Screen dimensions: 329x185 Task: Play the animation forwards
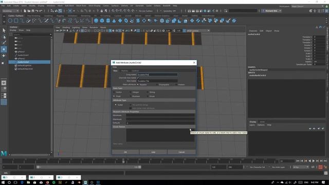[314, 161]
